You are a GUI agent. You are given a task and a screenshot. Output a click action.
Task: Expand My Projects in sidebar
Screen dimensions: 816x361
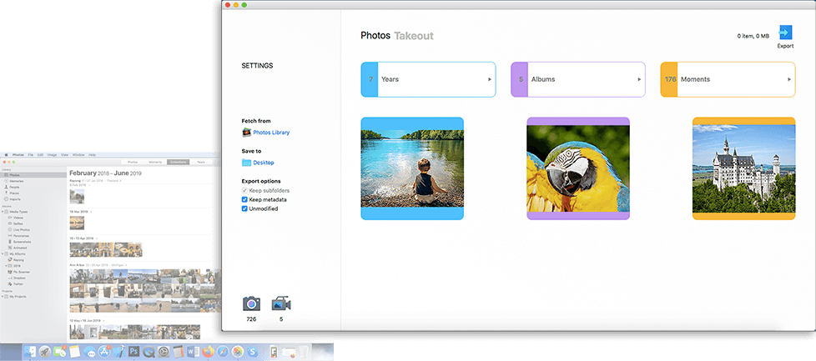pos(3,297)
